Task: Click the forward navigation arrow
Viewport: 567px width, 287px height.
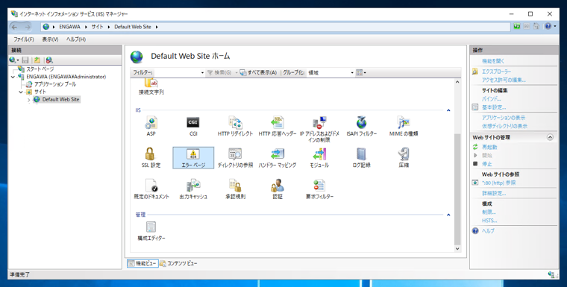Action: click(28, 27)
